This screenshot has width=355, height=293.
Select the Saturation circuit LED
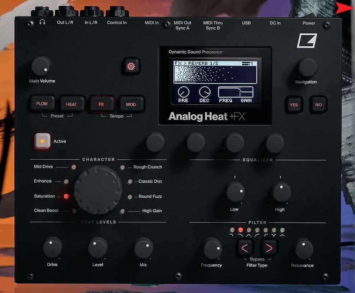click(x=66, y=196)
